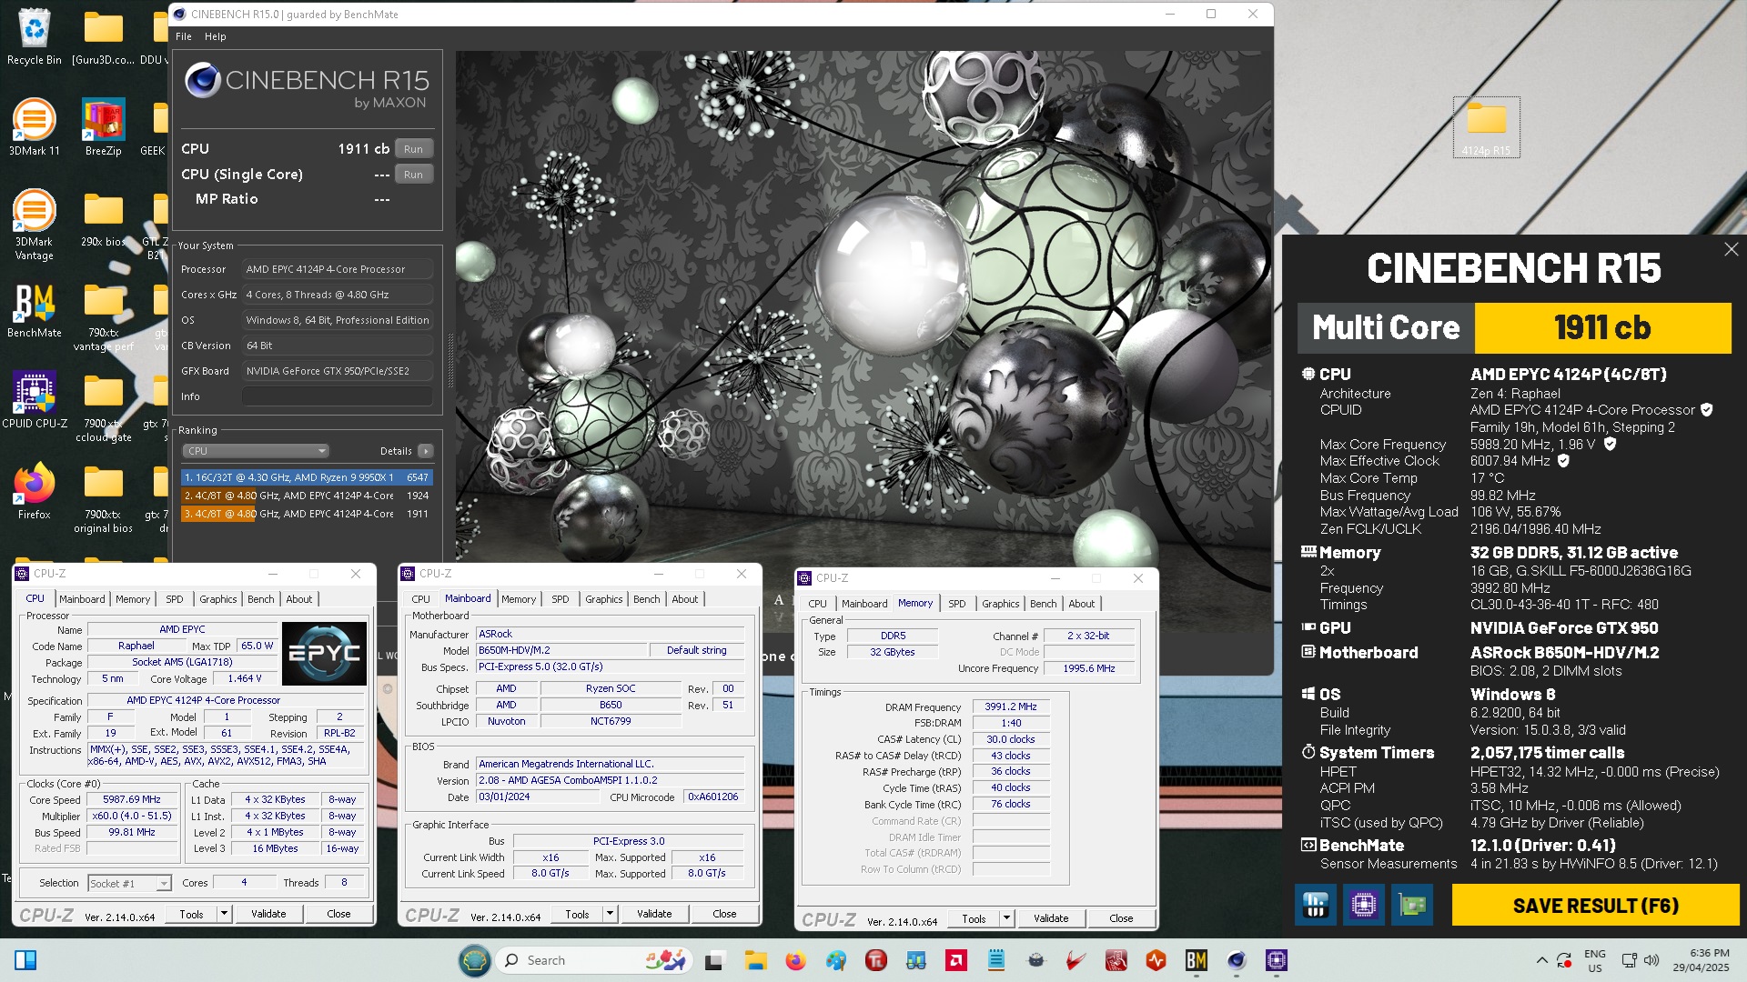Open Firefox desktop shortcut
The image size is (1747, 982).
tap(35, 491)
